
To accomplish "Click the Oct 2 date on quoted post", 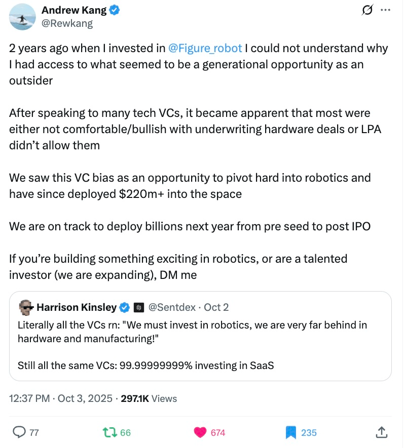I will [216, 307].
